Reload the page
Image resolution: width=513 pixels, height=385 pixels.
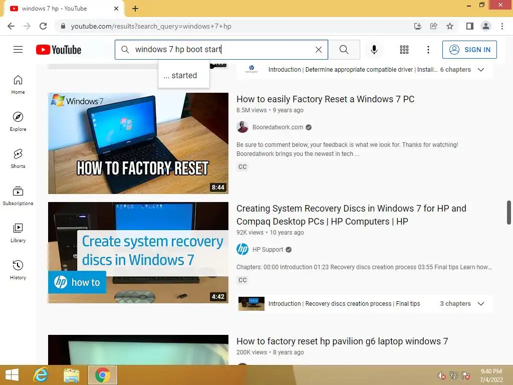point(43,26)
